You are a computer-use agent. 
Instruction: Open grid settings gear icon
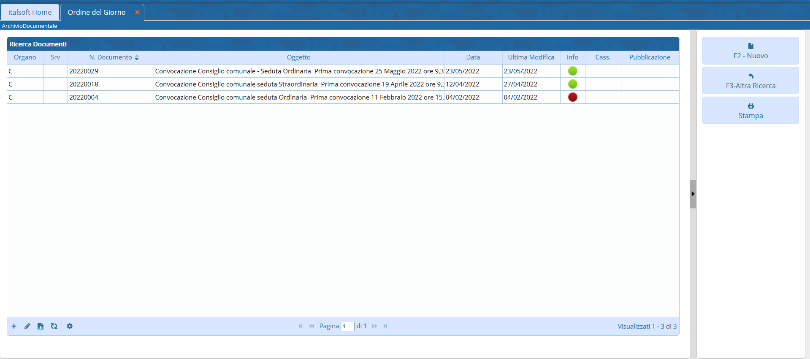pos(70,326)
